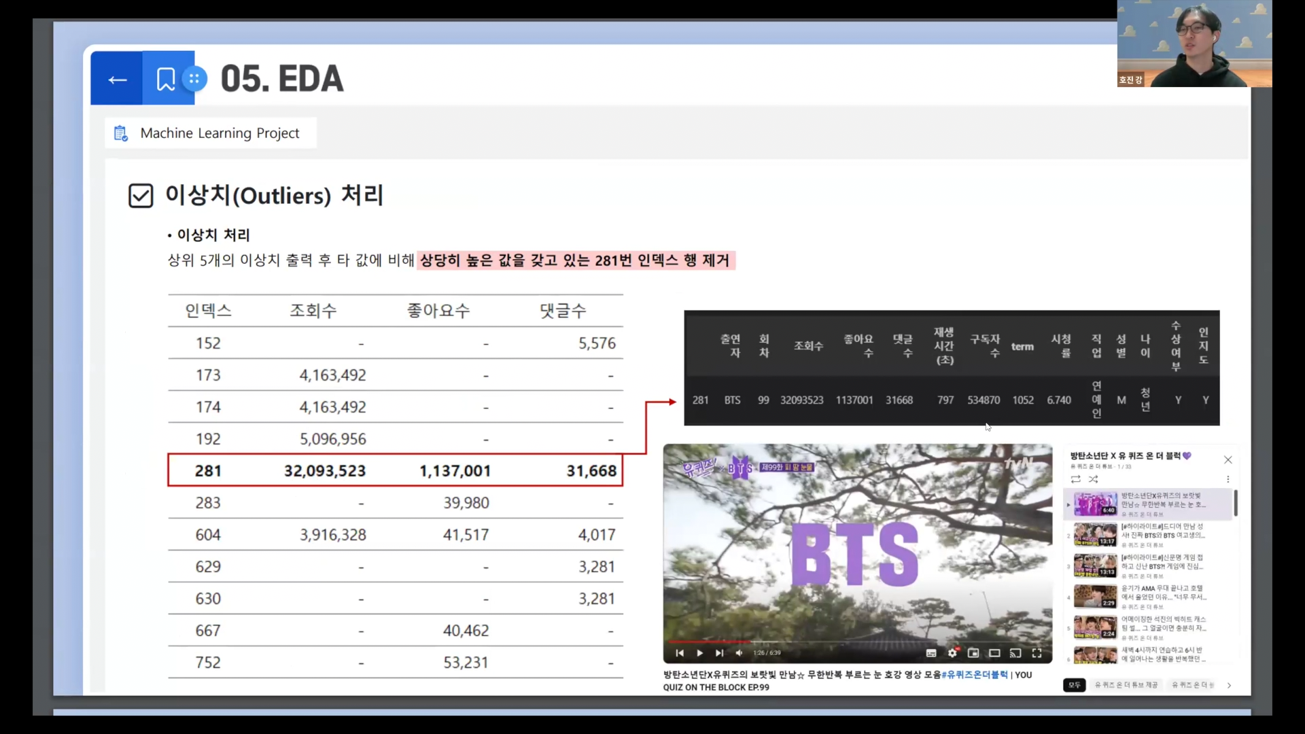Viewport: 1305px width, 734px height.
Task: Select the '모두' filter chip
Action: [1074, 685]
